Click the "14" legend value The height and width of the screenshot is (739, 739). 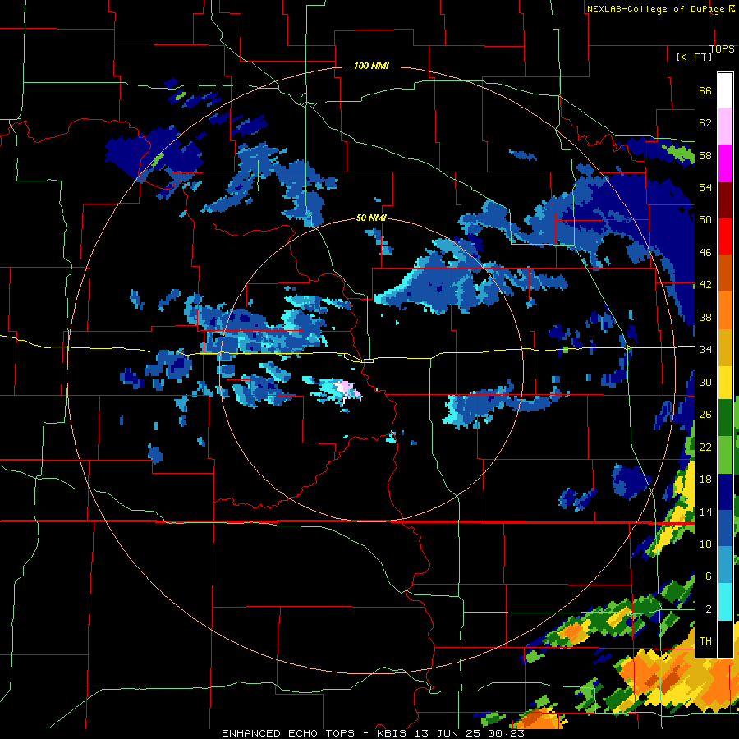[x=705, y=512]
